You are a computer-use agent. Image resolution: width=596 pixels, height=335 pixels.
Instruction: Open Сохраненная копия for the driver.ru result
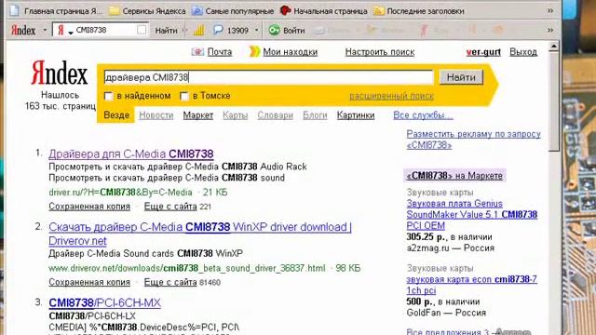[89, 207]
